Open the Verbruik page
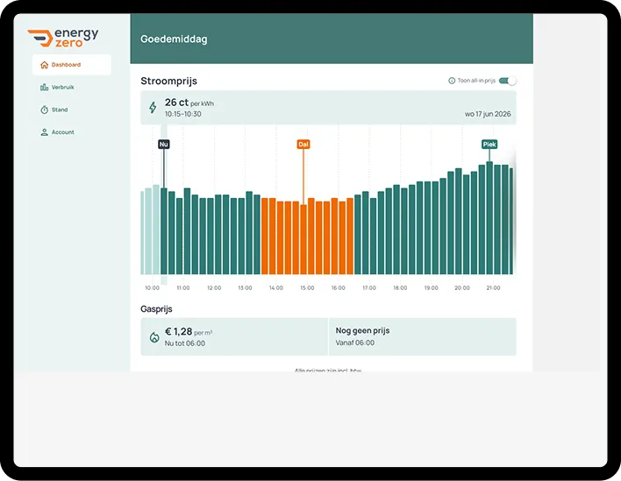The height and width of the screenshot is (481, 621). [x=62, y=87]
